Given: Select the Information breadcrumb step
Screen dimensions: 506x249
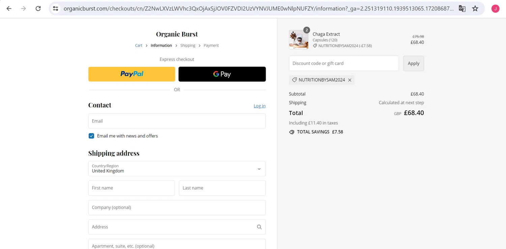Looking at the screenshot, I should 161,45.
